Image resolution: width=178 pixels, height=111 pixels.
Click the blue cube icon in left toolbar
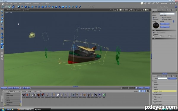[x=2, y=48]
